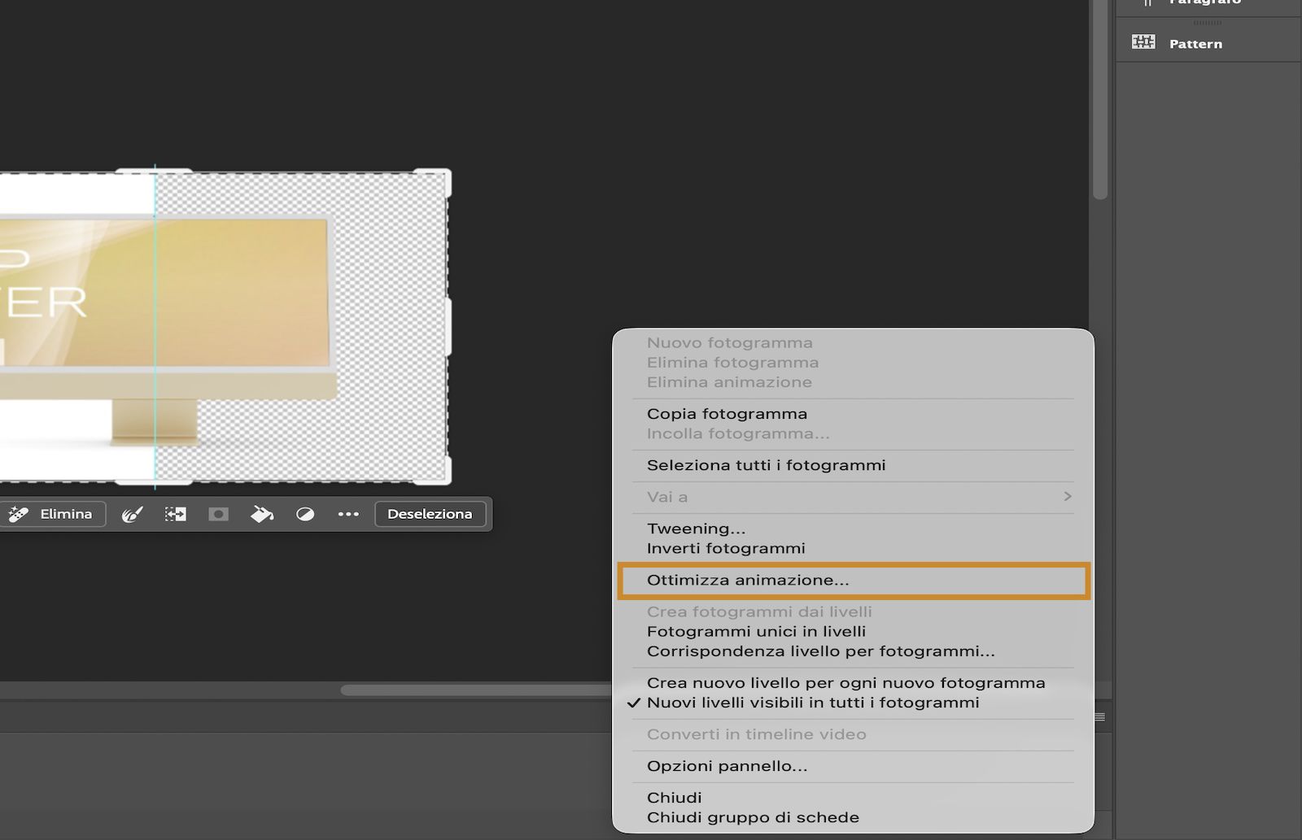Viewport: 1302px width, 840px height.
Task: Open 'Ottimizza animazione...' from the menu
Action: tap(748, 579)
